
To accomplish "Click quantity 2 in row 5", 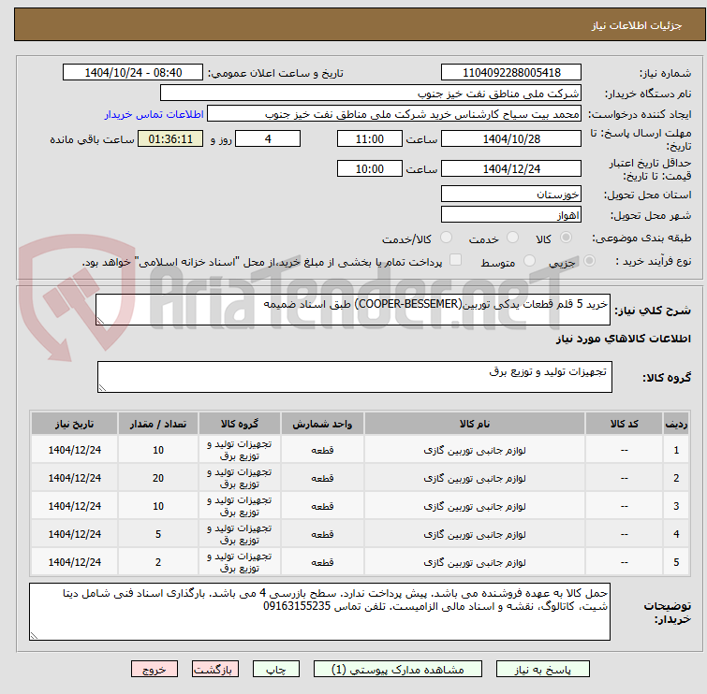I will [x=158, y=562].
